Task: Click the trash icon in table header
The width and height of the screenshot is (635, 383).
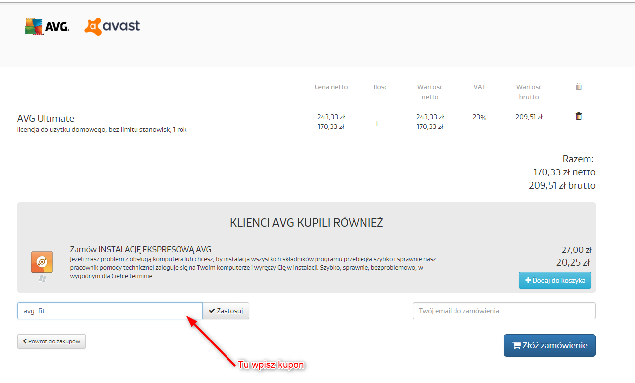Action: (579, 86)
